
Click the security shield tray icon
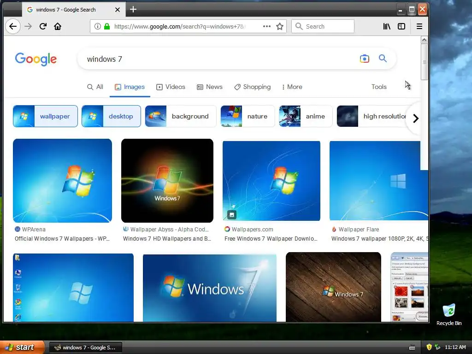pyautogui.click(x=429, y=347)
